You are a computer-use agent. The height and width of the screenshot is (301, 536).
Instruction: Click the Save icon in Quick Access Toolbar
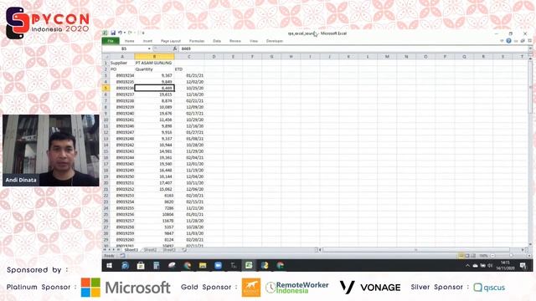pyautogui.click(x=113, y=33)
